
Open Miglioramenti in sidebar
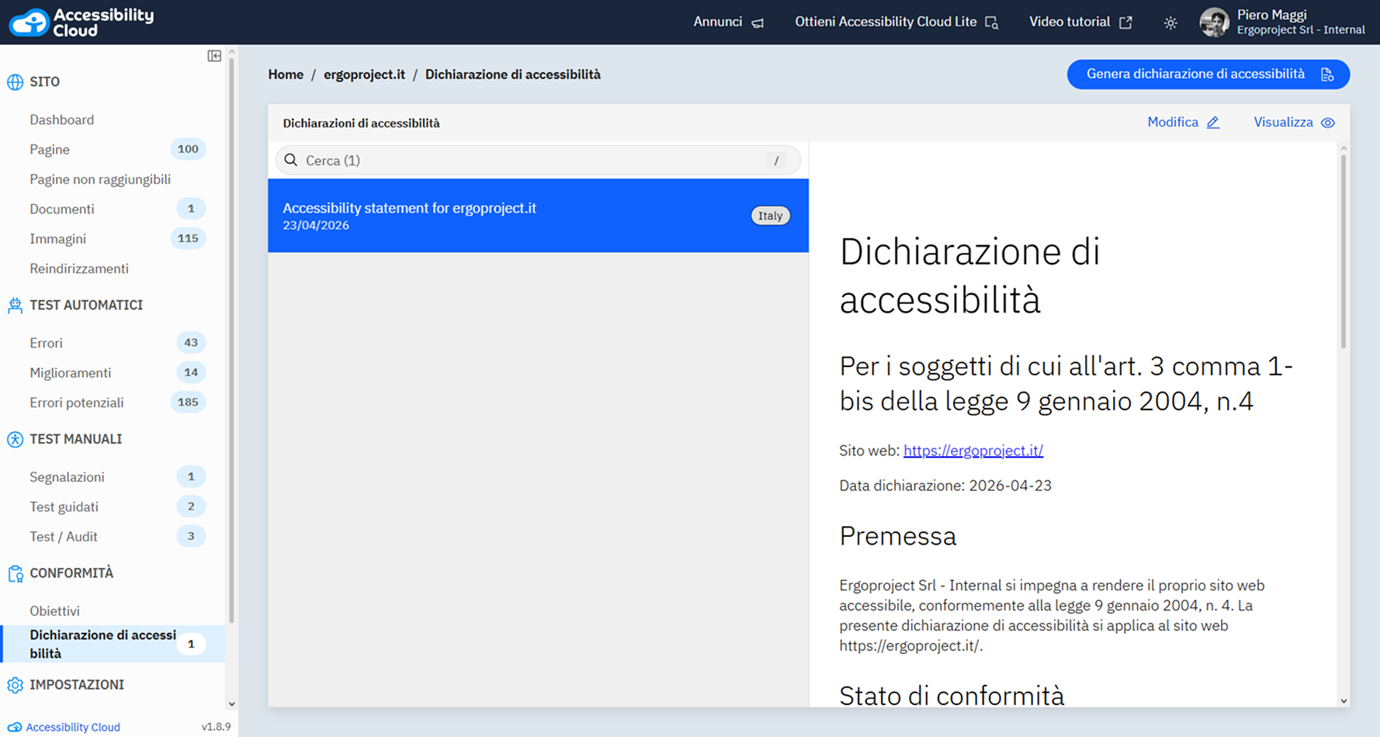[x=71, y=373]
